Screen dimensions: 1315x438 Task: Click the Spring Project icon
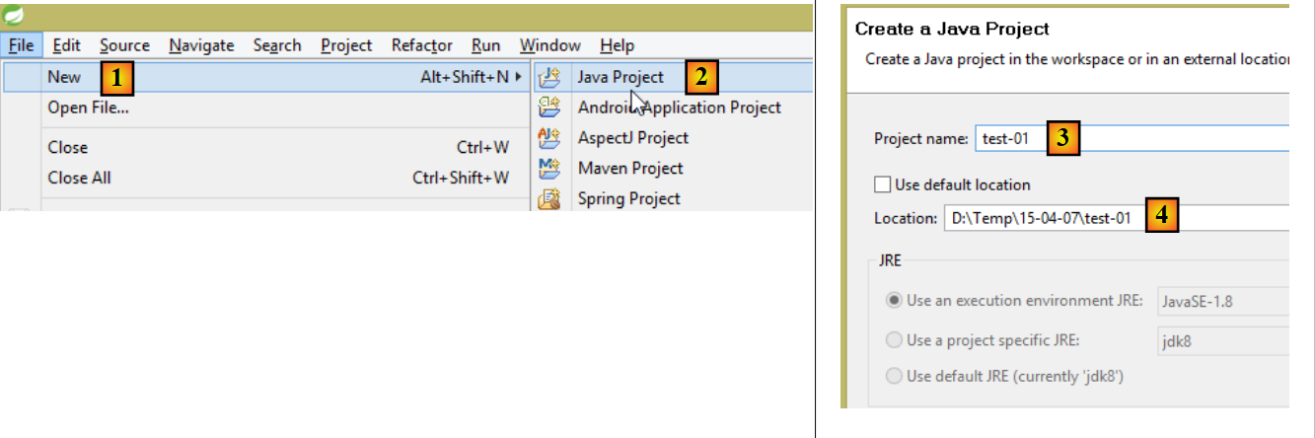click(548, 199)
